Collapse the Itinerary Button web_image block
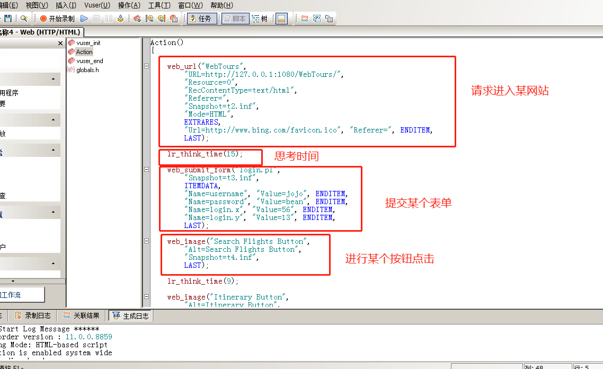Screen dimensions: 603x369 (147, 297)
